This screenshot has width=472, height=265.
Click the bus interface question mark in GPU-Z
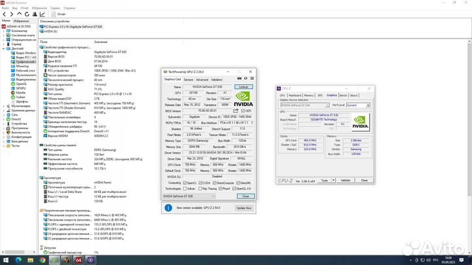252,122
